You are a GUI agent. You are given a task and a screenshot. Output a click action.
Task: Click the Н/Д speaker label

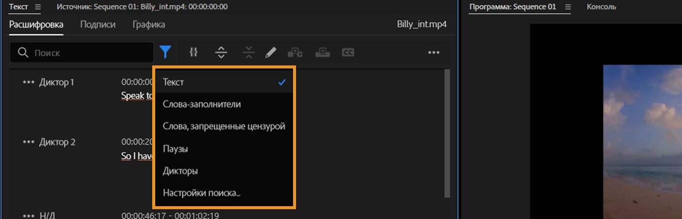click(x=47, y=216)
